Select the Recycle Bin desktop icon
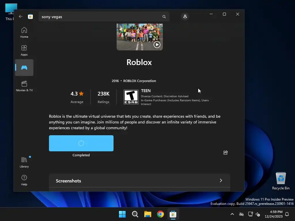295x221 pixels. coord(281,181)
